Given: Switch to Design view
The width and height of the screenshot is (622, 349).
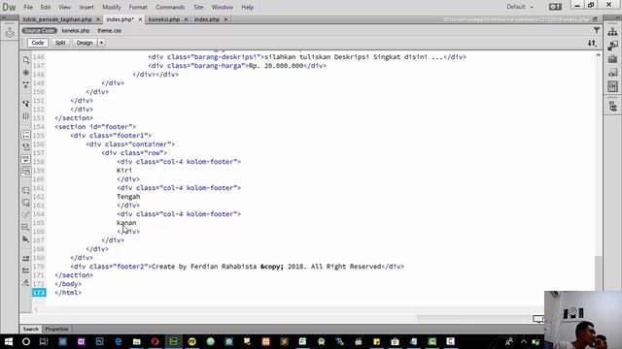Looking at the screenshot, I should coord(85,43).
